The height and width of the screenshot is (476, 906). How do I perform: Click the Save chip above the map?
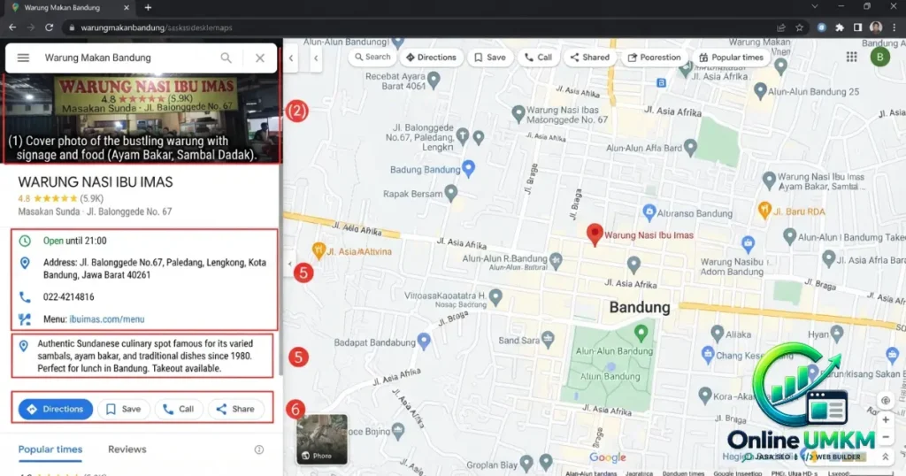coord(490,58)
